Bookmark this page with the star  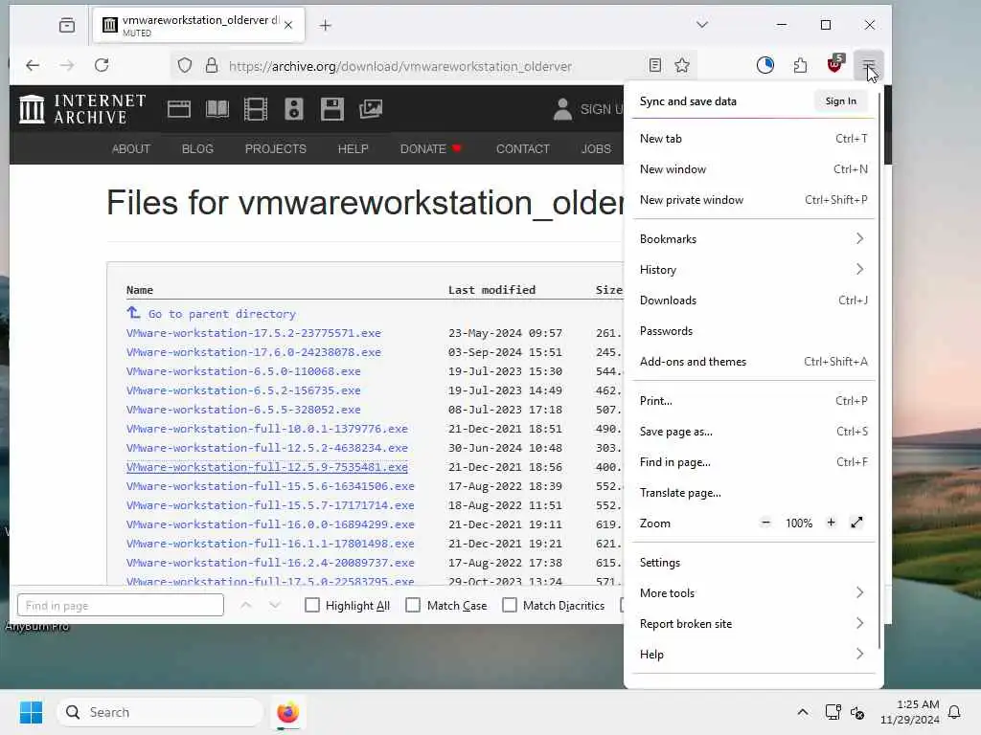tap(682, 66)
